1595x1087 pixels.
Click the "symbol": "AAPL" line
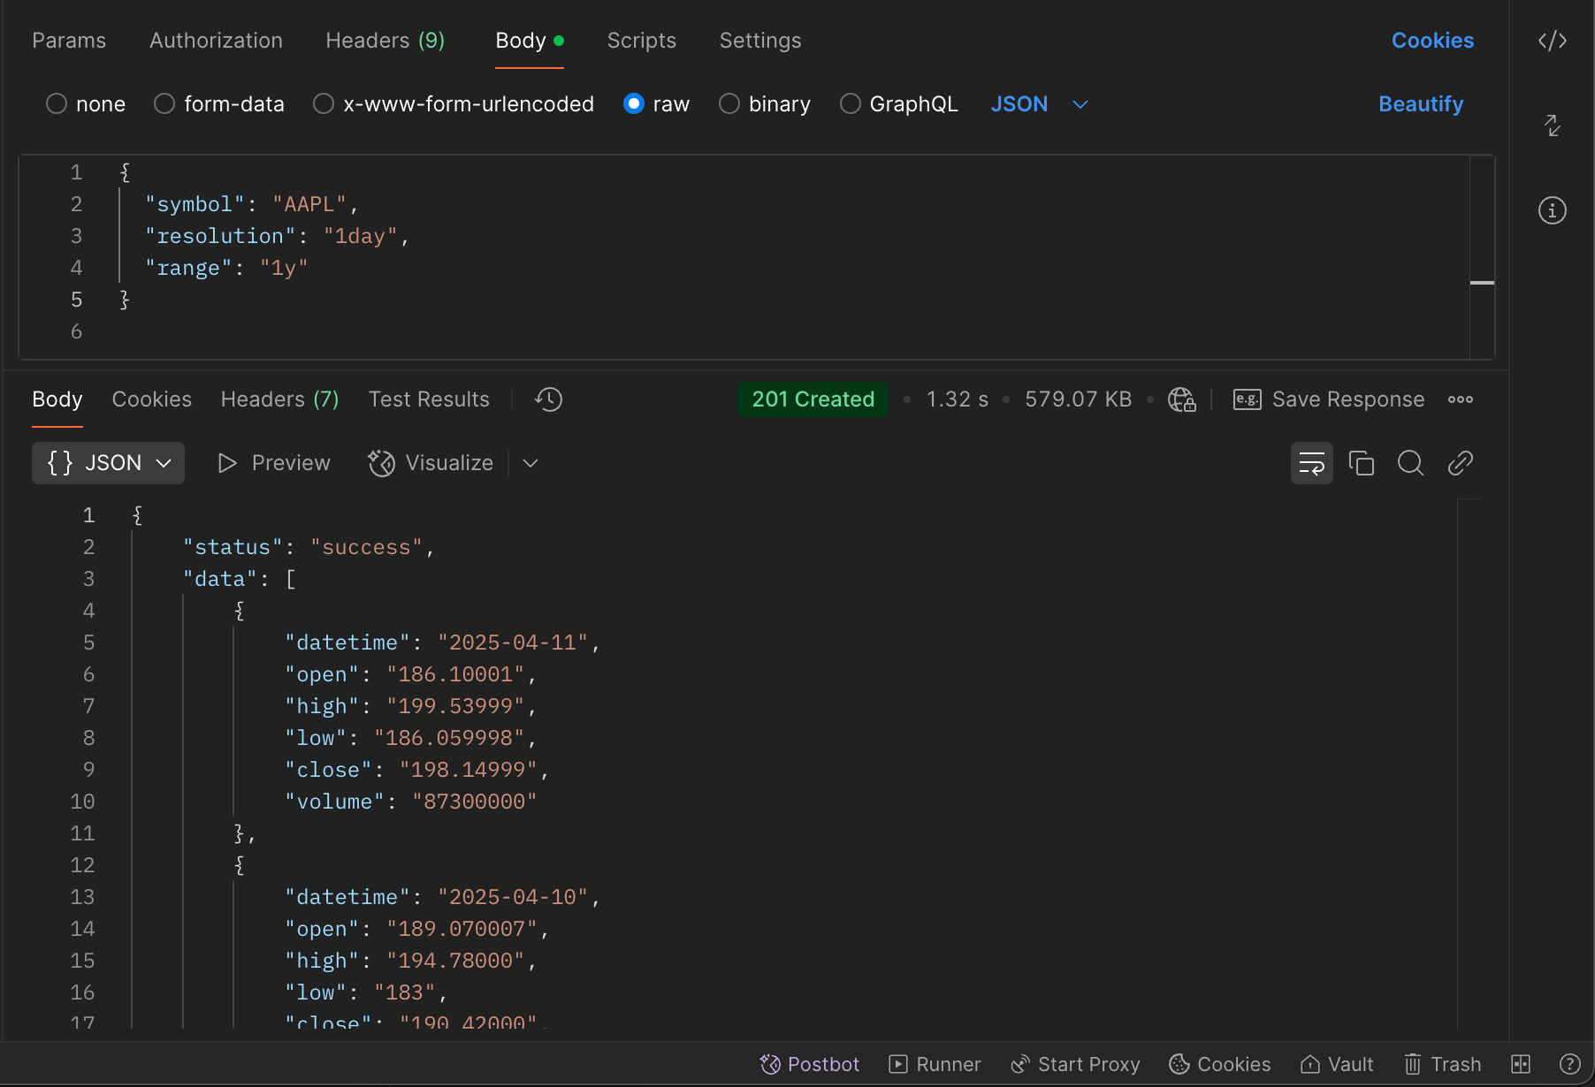[252, 204]
